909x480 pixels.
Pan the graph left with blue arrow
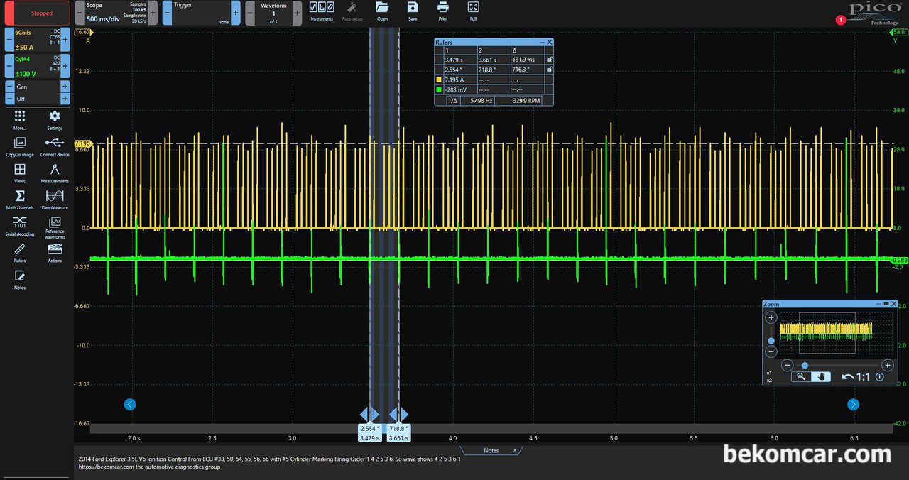pos(129,404)
